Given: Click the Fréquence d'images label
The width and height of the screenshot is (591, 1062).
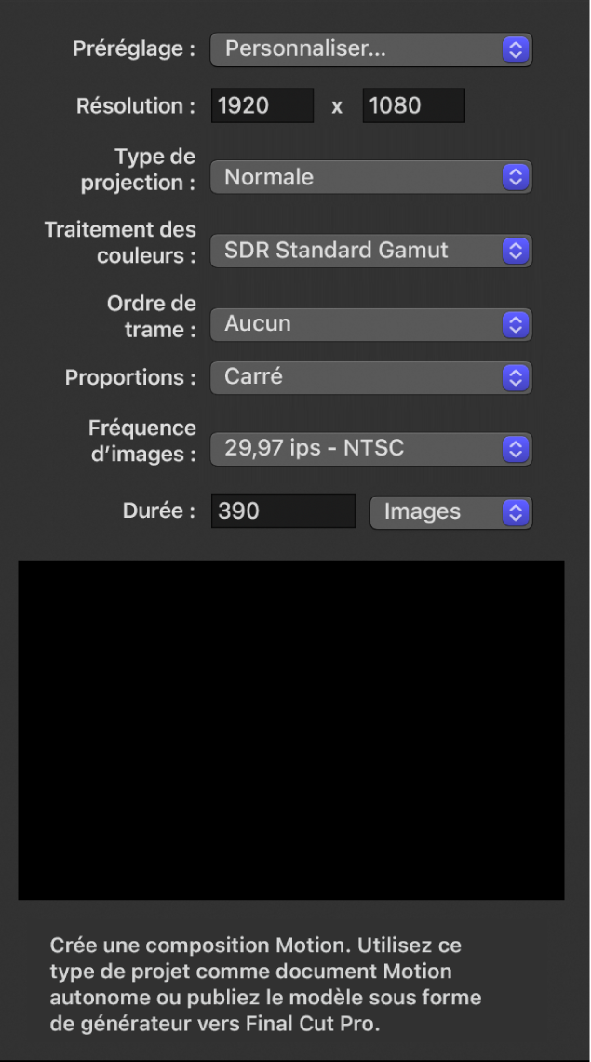Looking at the screenshot, I should (x=141, y=441).
